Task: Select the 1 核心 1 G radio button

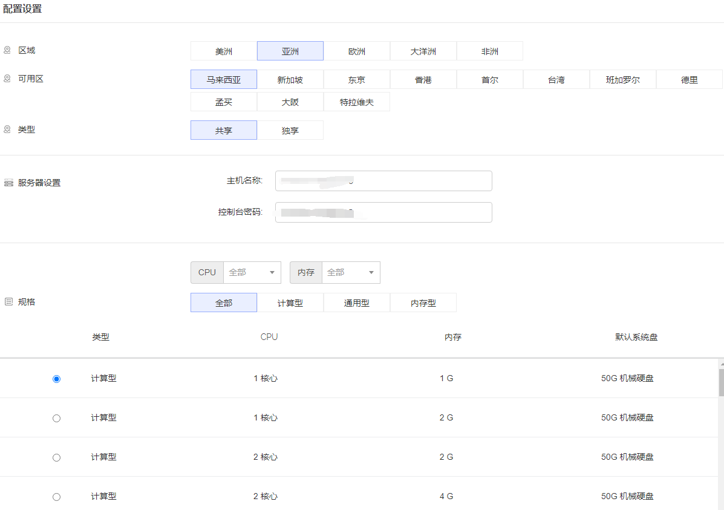Action: [57, 379]
